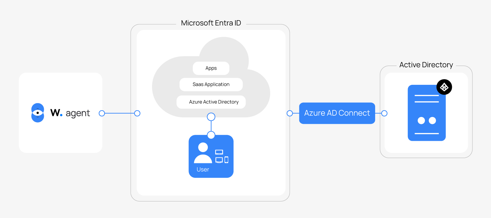Click the smartphone icon in User box

tap(226, 160)
